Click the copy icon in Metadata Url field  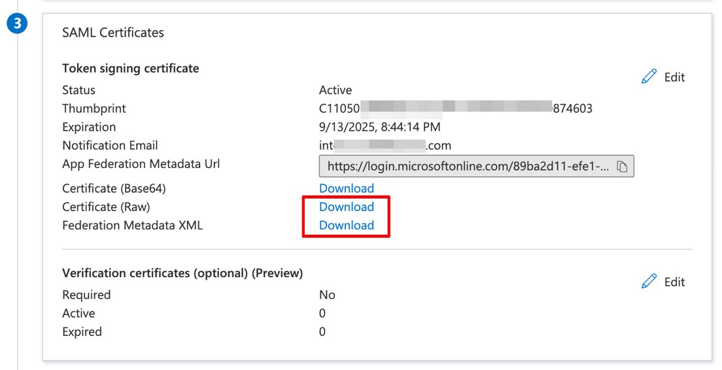(622, 167)
